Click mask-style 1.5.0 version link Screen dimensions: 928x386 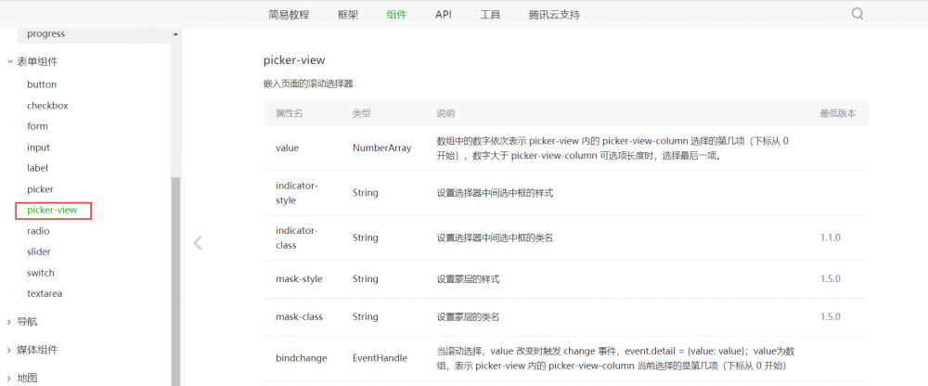830,278
